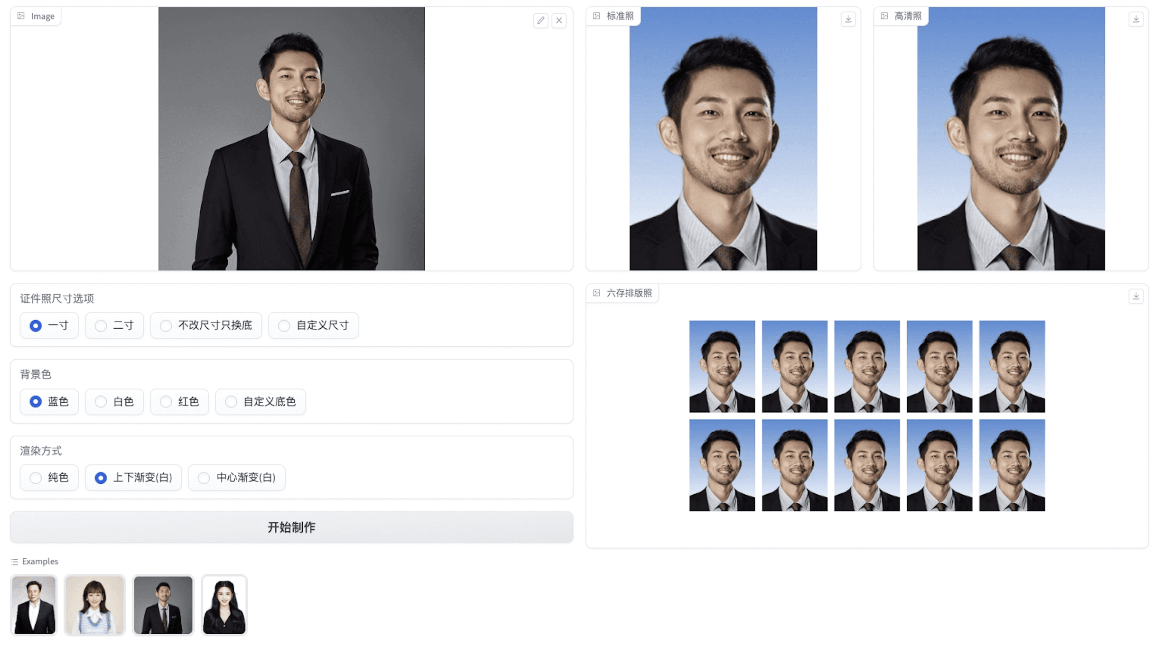
Task: Load the first example of man in white shirt
Action: [x=34, y=605]
